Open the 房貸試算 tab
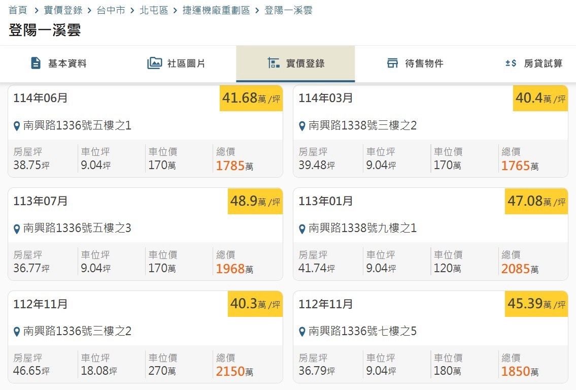Screen dimensions: 576x390 coord(534,63)
